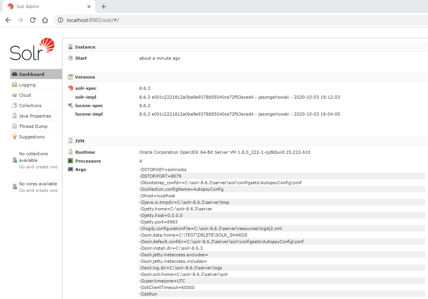
Task: Click the Thread Dump icon
Action: (15, 126)
